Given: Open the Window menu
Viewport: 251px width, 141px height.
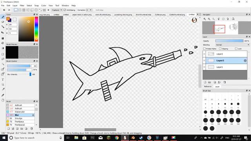Looking at the screenshot, I should tap(65, 5).
